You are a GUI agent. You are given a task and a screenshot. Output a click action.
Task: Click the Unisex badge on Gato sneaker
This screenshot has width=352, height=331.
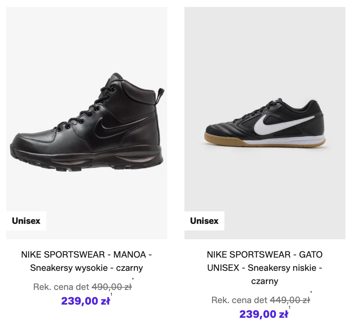204,221
